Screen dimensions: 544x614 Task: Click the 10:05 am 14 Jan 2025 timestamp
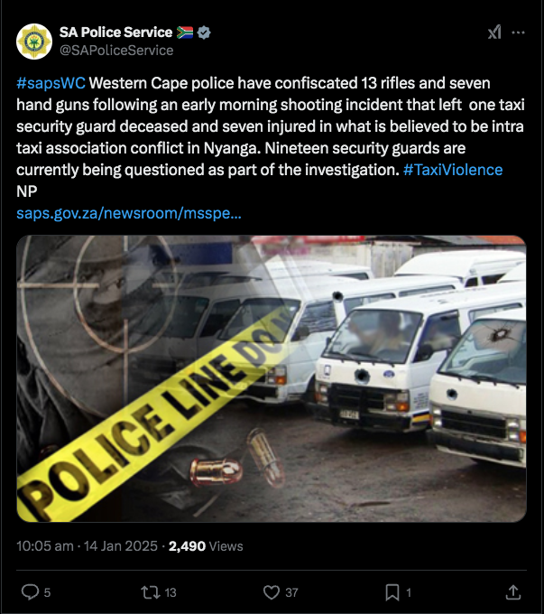(x=87, y=546)
